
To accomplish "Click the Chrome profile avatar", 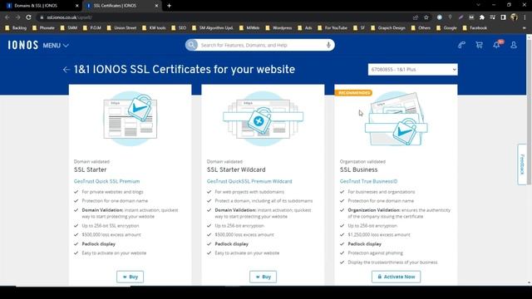I will [514, 17].
